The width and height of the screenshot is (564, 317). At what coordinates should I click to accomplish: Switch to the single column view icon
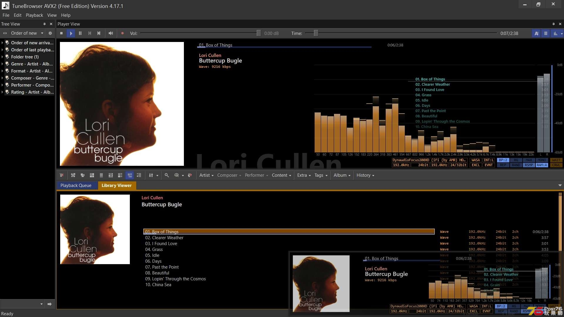[x=101, y=175]
